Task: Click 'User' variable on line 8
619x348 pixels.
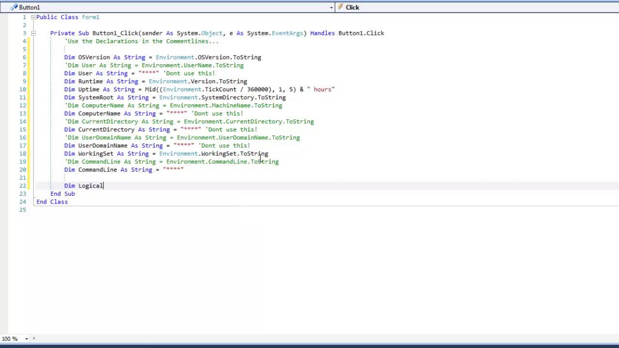Action: [x=85, y=73]
